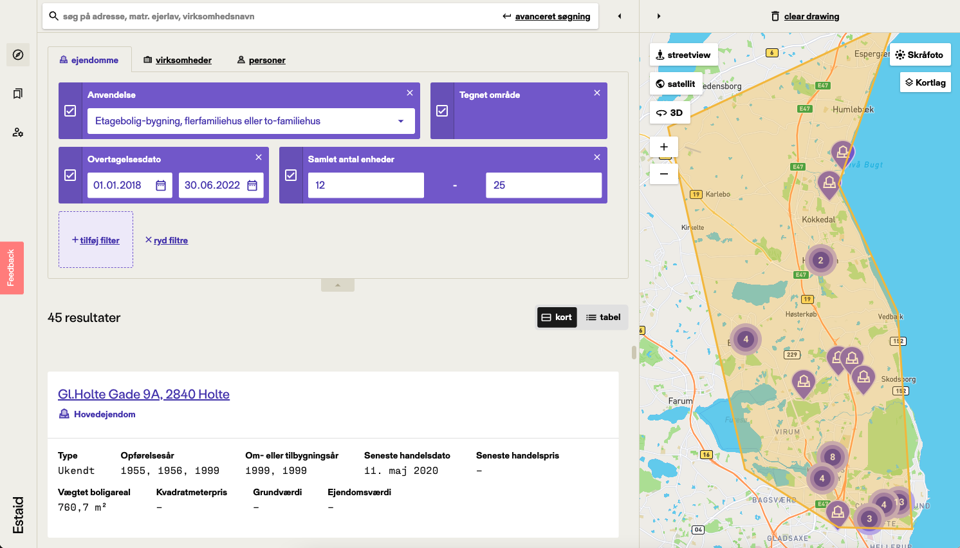
Task: Remove the Samlet antal enheder filter
Action: point(597,157)
